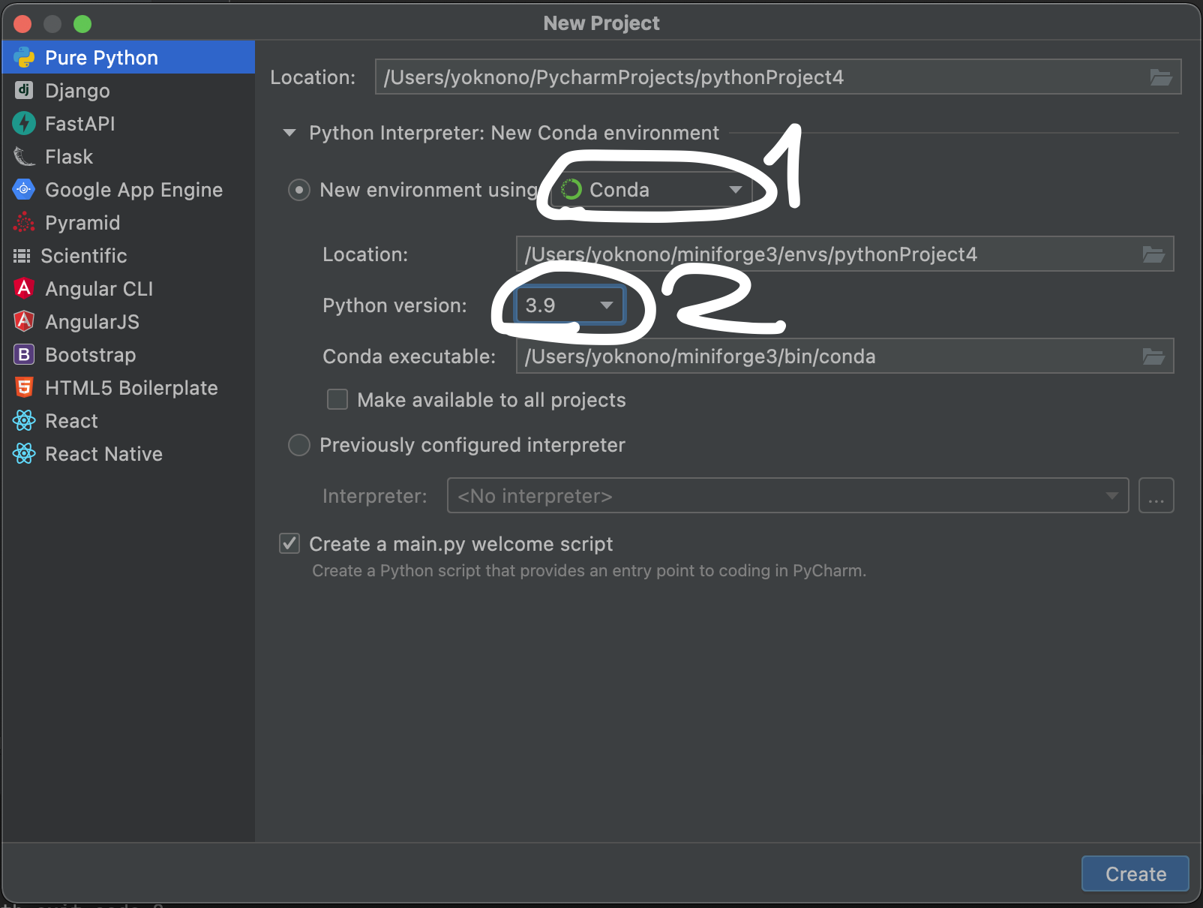This screenshot has width=1203, height=908.
Task: Click the Google App Engine icon
Action: 24,190
